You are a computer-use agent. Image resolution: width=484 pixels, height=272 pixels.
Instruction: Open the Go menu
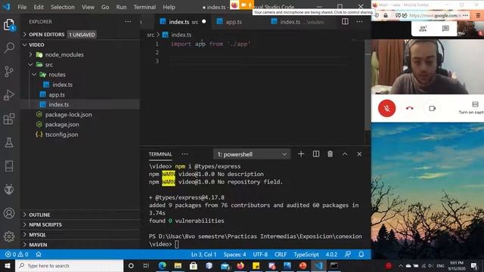point(105,7)
